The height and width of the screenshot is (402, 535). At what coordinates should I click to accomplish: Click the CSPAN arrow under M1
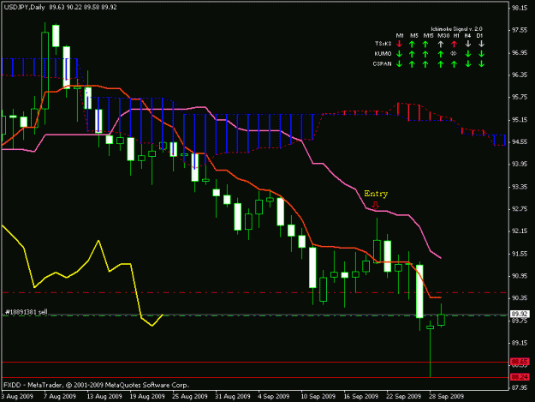(x=399, y=64)
